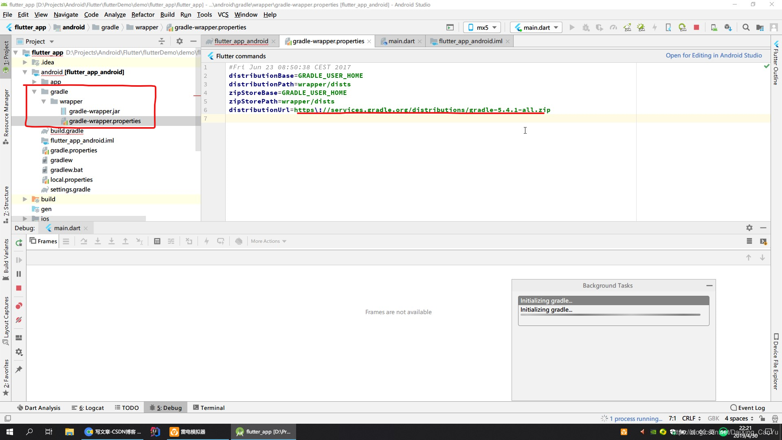Screen dimensions: 782x440
Task: Click the Initializing gradle progress bar
Action: [610, 315]
